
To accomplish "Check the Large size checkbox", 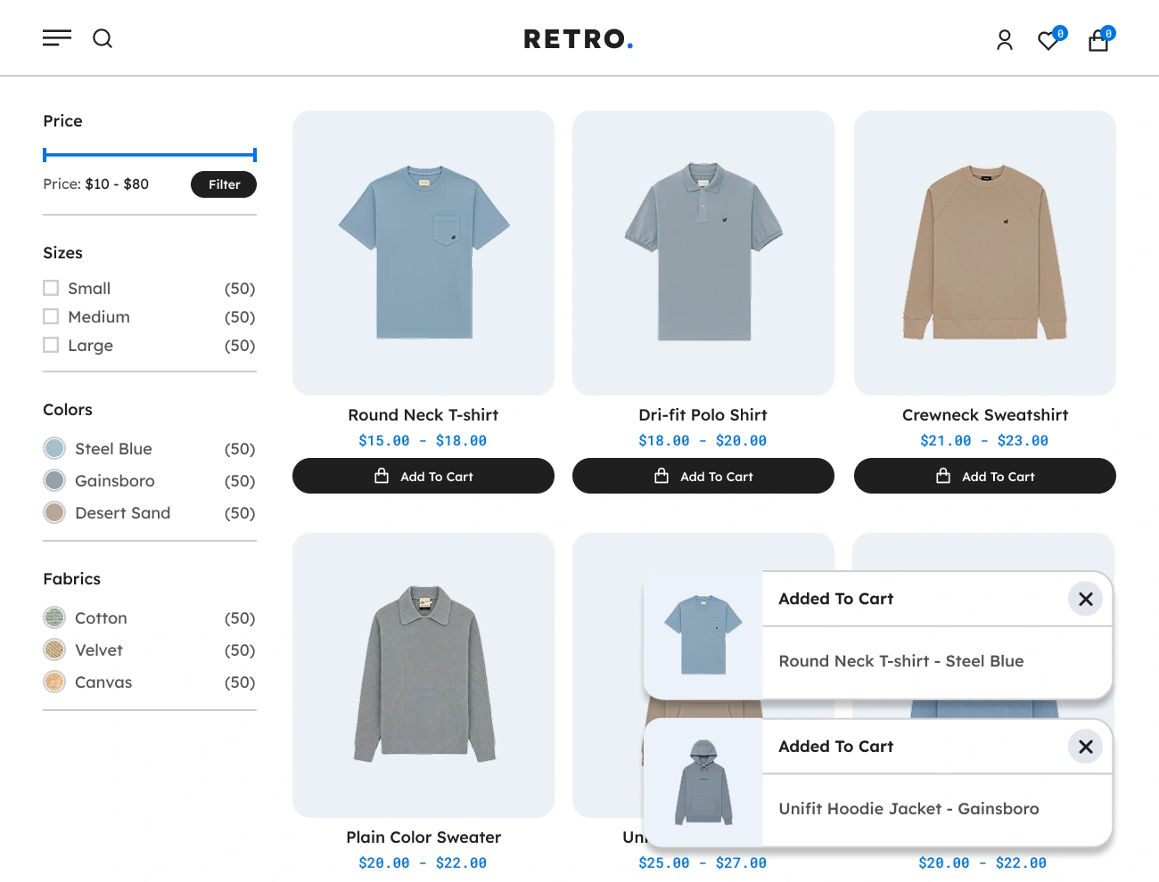I will [51, 345].
